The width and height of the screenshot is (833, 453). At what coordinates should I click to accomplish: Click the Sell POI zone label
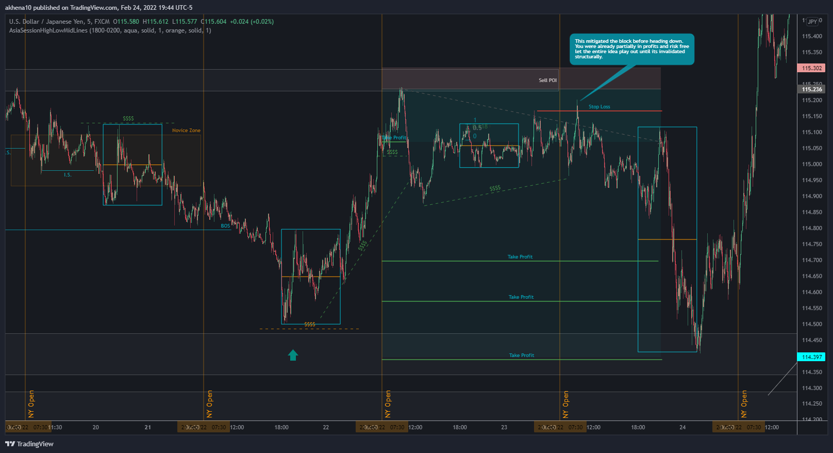click(547, 80)
